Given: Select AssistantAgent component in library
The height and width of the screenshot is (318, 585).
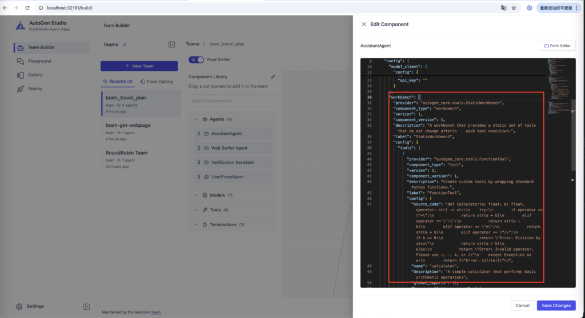Looking at the screenshot, I should (x=233, y=134).
